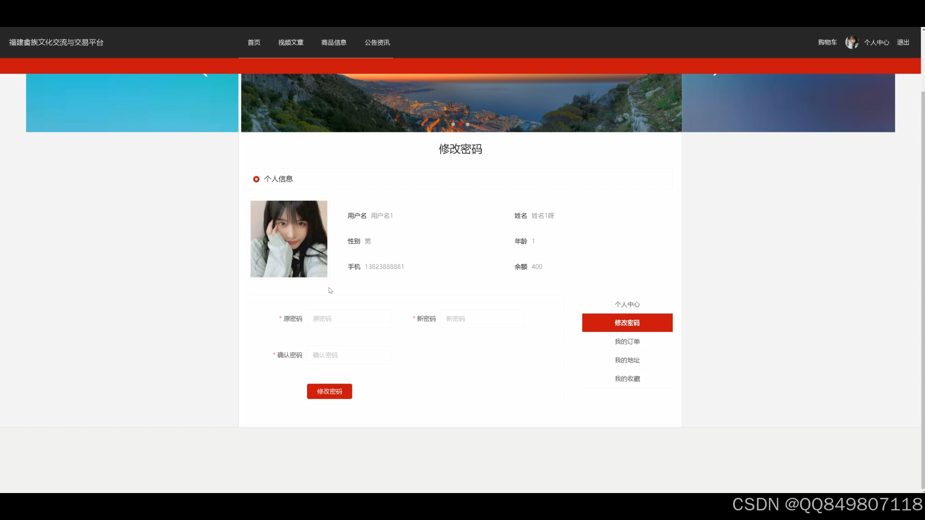Click 退出 to log out
The width and height of the screenshot is (925, 520).
coord(903,42)
